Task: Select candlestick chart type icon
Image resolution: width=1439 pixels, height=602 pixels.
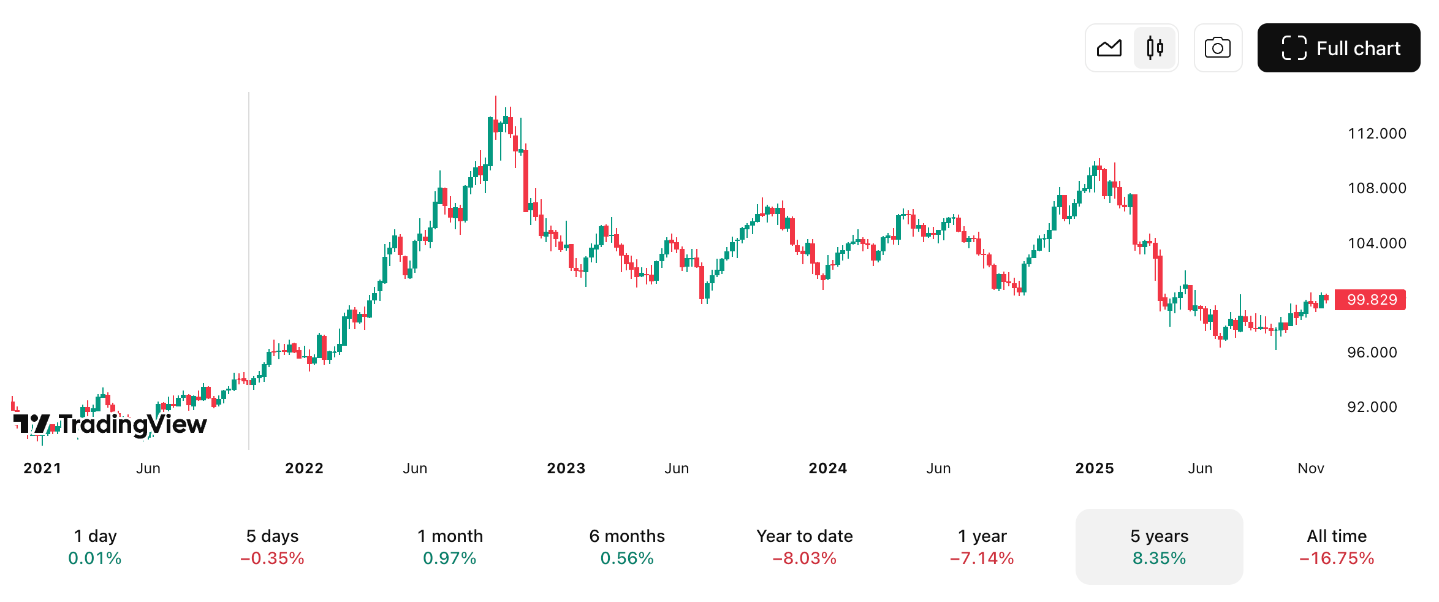Action: click(1155, 48)
